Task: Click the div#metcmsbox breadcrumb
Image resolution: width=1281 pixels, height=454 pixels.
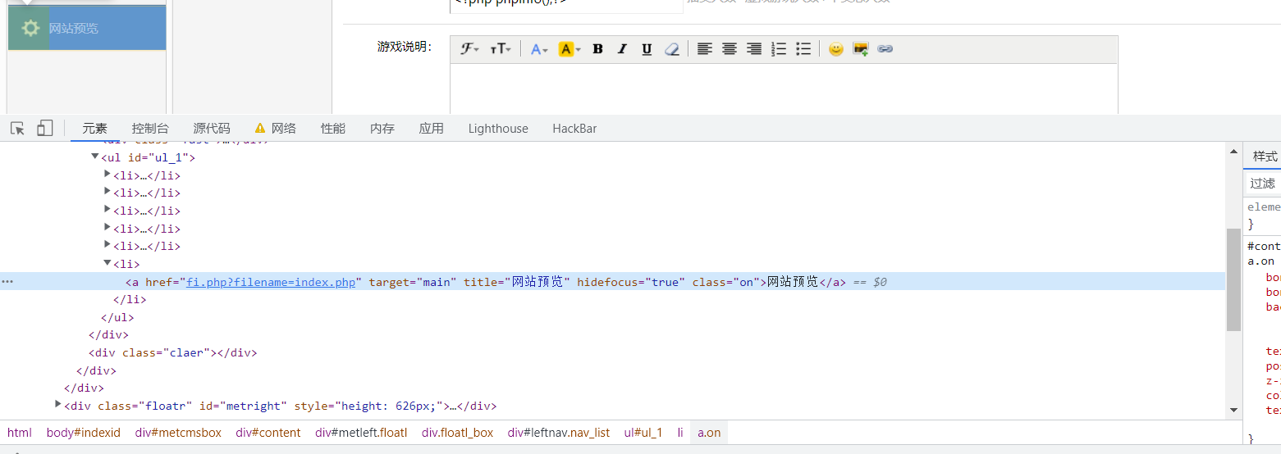Action: tap(178, 433)
